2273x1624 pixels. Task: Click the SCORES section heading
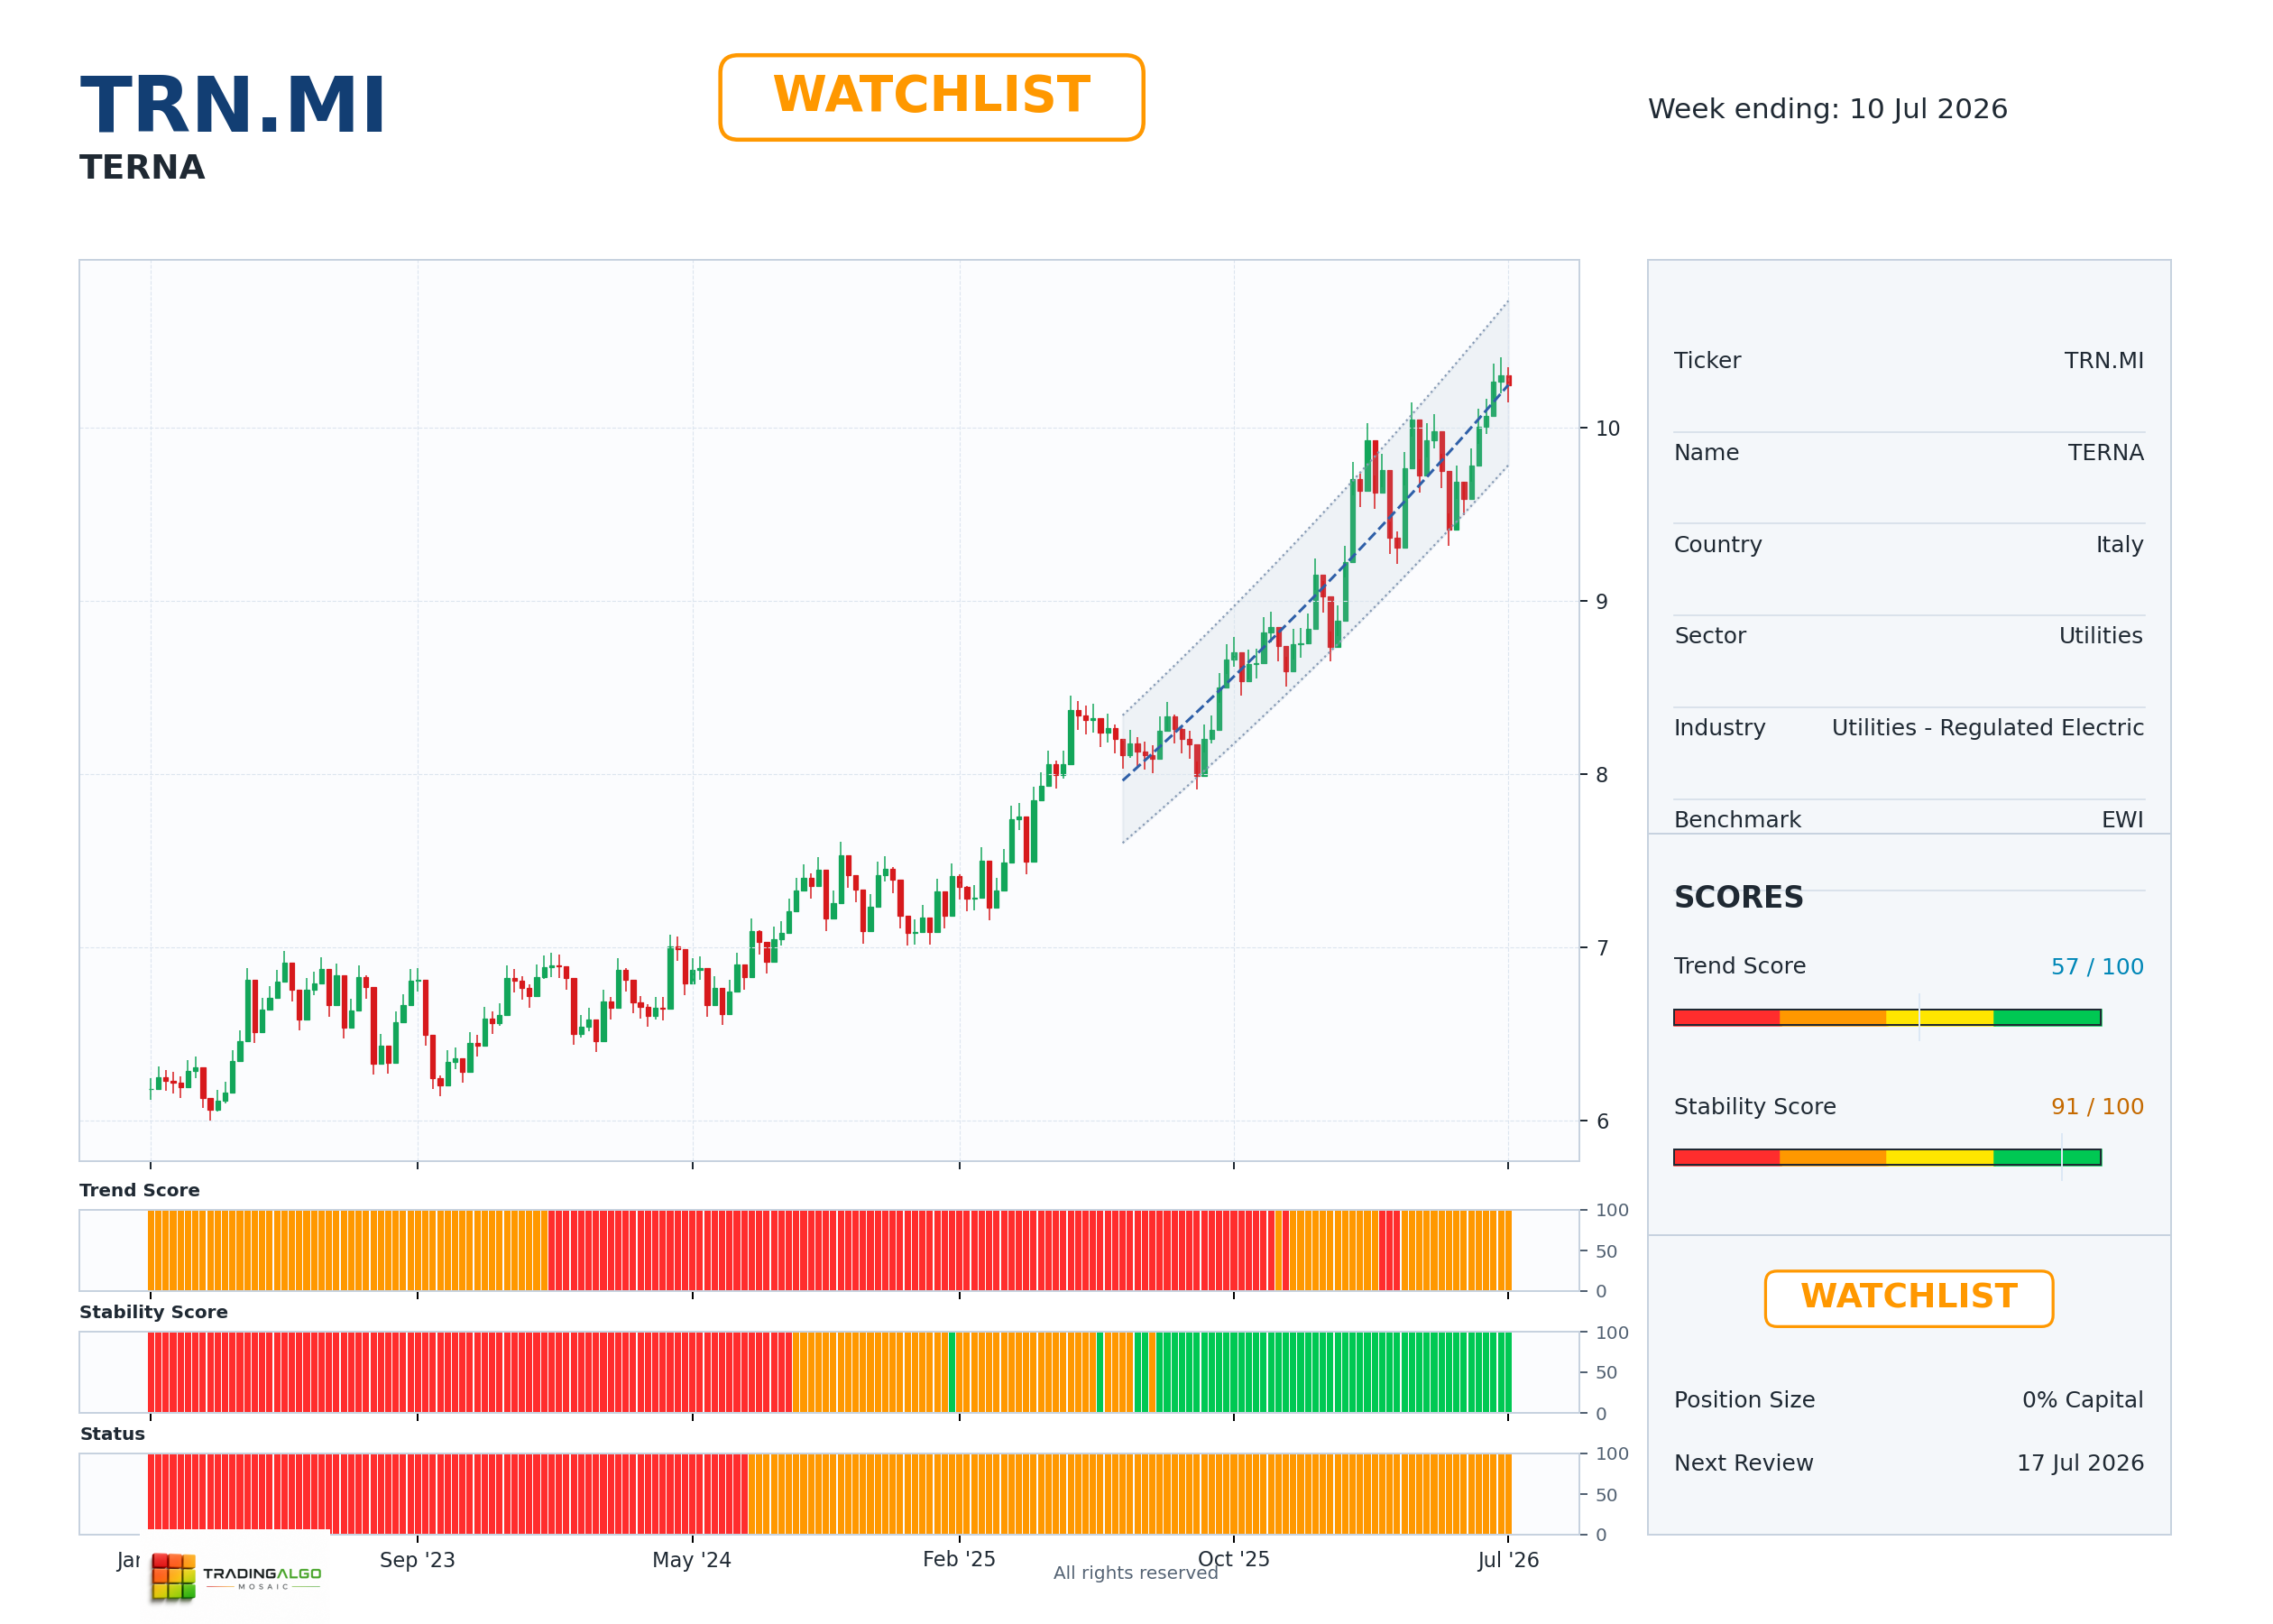click(x=1738, y=897)
